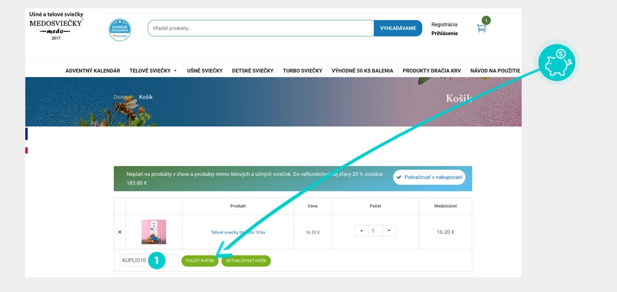The height and width of the screenshot is (292, 617).
Task: Decrease quantity with the down arrow
Action: [389, 231]
